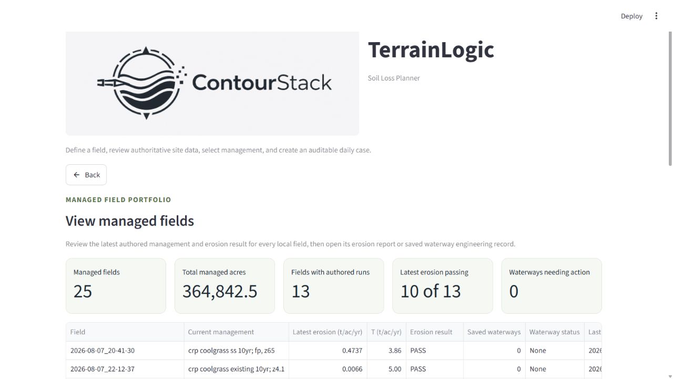The image size is (673, 379).
Task: Click the Total managed acres metric card
Action: 225,286
